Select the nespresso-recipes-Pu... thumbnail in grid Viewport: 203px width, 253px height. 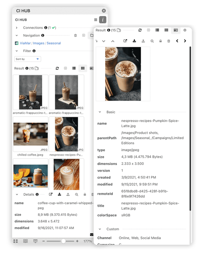click(x=66, y=134)
